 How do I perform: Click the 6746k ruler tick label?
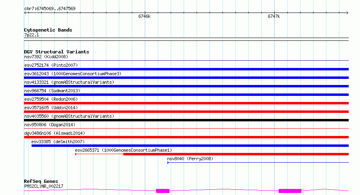click(144, 16)
